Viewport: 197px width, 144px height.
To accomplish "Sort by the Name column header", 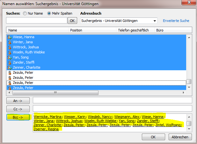I will pyautogui.click(x=38, y=30).
